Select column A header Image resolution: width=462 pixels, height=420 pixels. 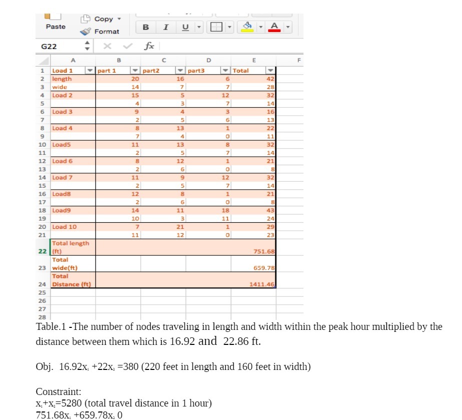coord(73,60)
